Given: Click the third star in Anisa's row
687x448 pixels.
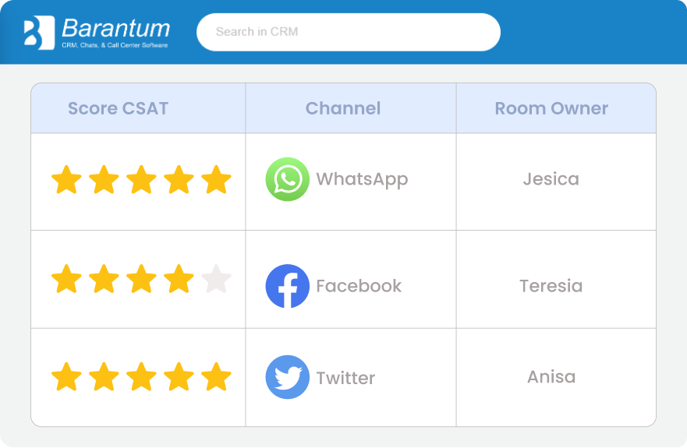Looking at the screenshot, I should click(141, 377).
